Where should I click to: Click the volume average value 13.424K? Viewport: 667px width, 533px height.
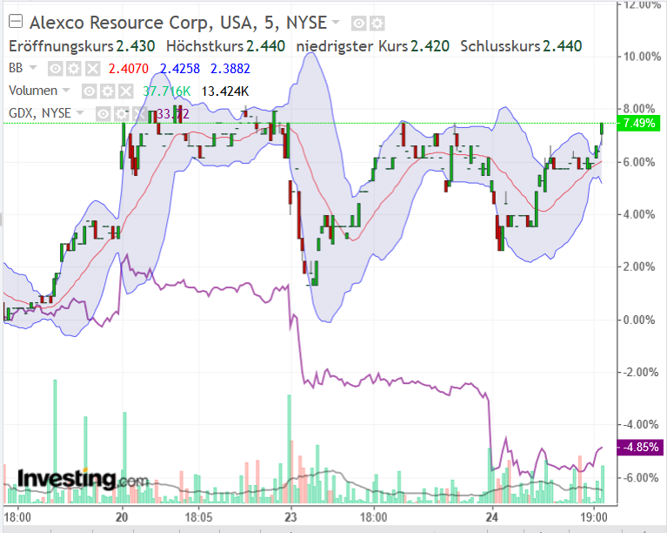pyautogui.click(x=225, y=91)
